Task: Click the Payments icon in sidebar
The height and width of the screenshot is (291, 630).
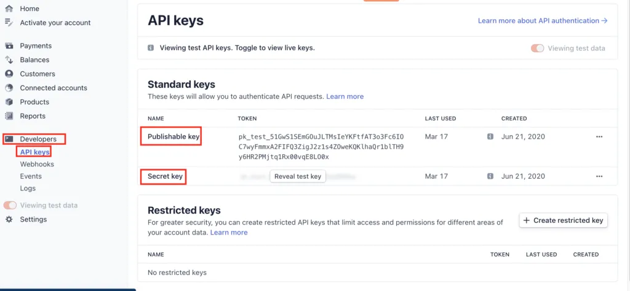Action: 9,45
